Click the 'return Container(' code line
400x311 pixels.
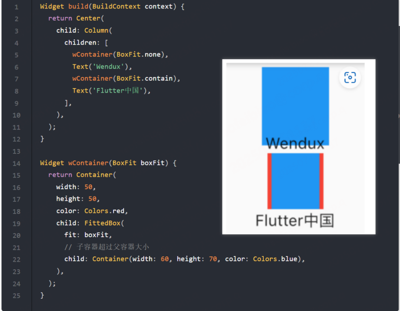click(x=82, y=175)
